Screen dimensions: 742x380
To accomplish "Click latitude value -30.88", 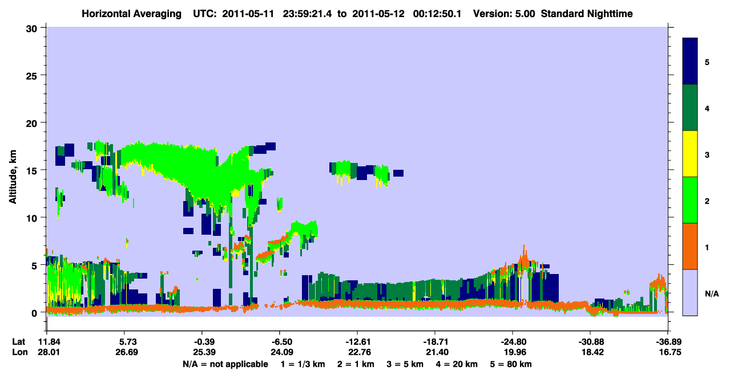I will click(590, 342).
